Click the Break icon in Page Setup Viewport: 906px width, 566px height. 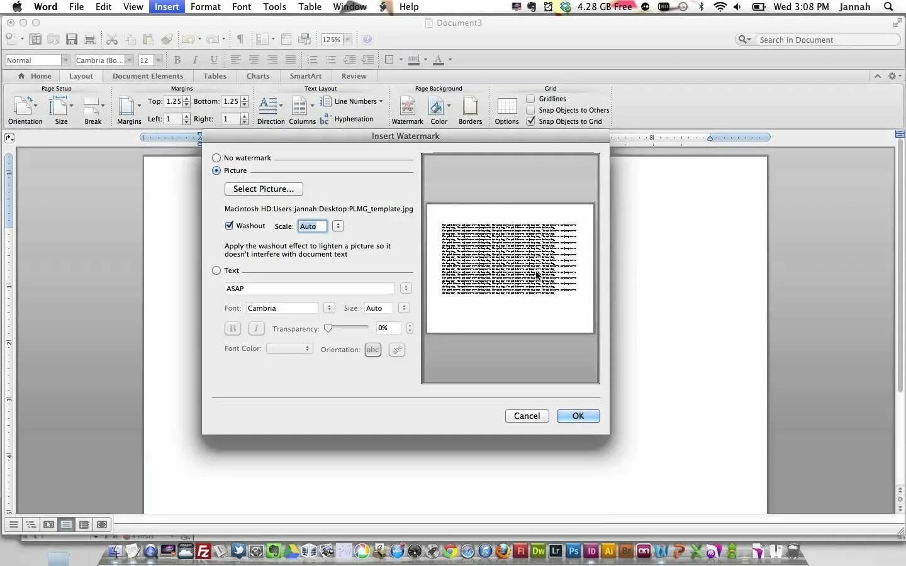pyautogui.click(x=92, y=106)
